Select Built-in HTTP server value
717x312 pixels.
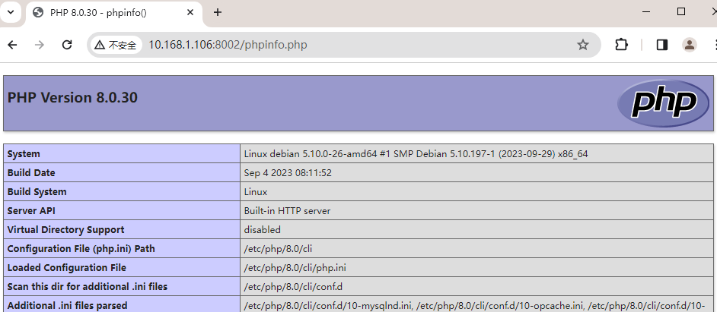click(x=287, y=211)
